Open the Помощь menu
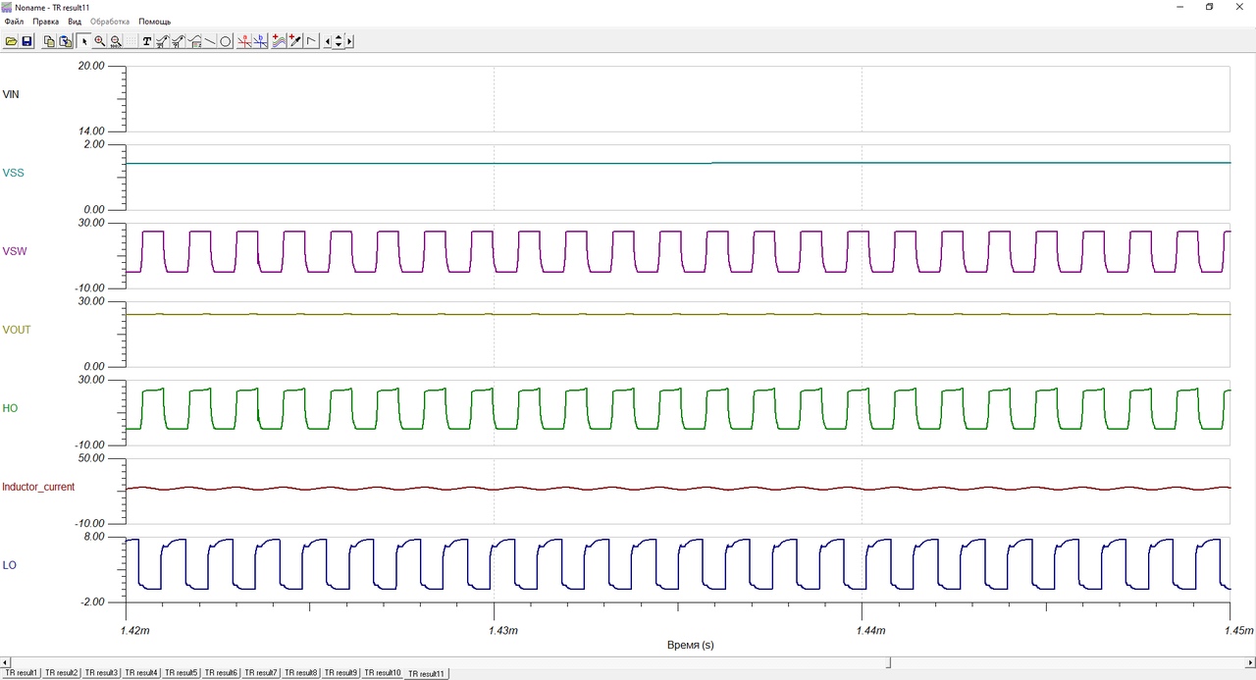 [x=154, y=21]
